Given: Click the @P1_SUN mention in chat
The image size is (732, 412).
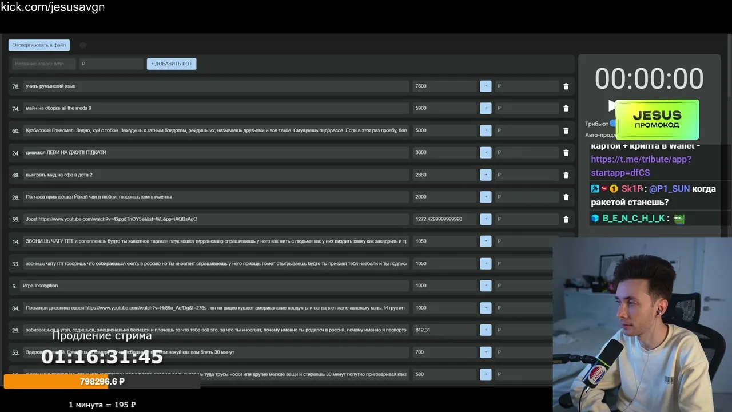Looking at the screenshot, I should pyautogui.click(x=669, y=189).
